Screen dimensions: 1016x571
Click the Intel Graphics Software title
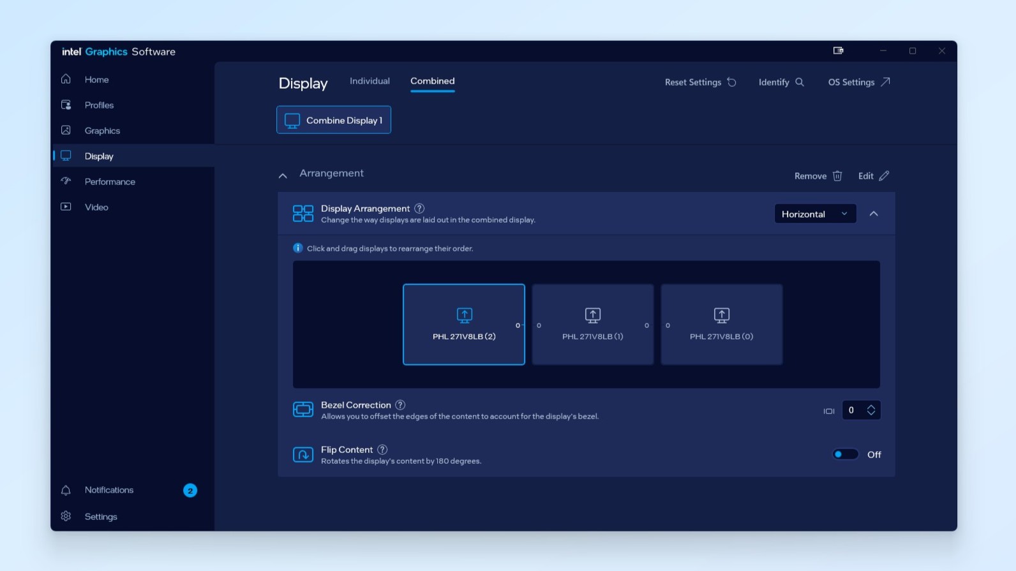tap(119, 52)
